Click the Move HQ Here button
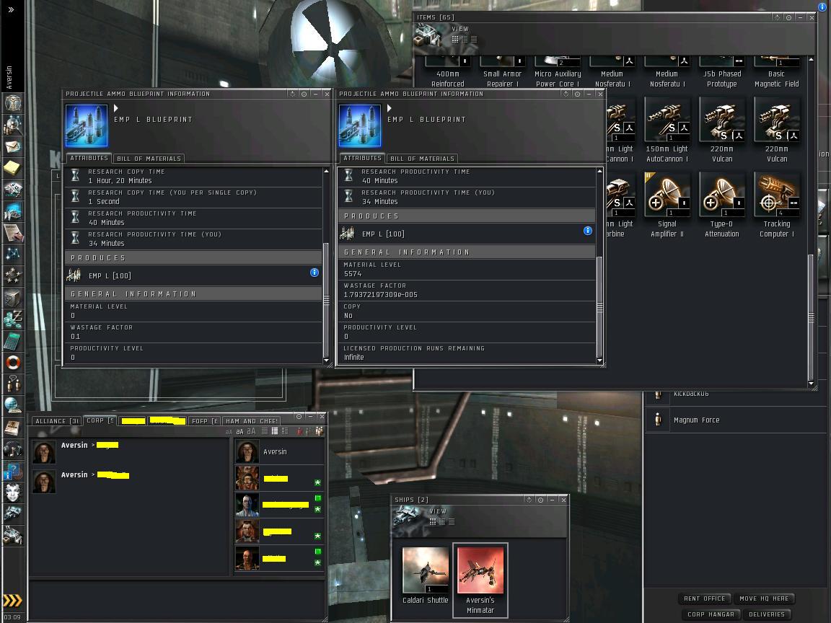Image resolution: width=831 pixels, height=623 pixels. pos(764,598)
